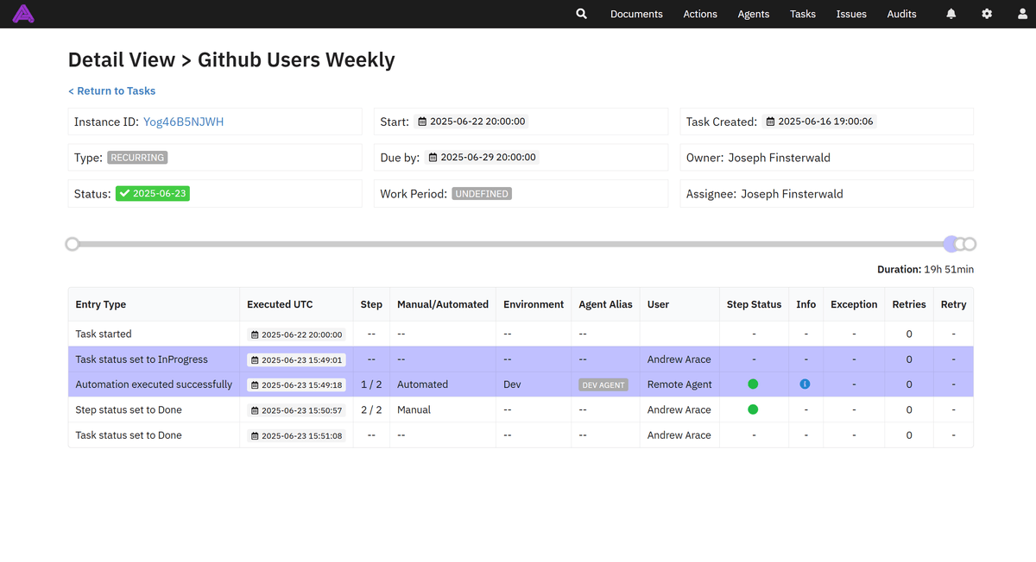
Task: Click step value 1 / 2
Action: coord(371,384)
